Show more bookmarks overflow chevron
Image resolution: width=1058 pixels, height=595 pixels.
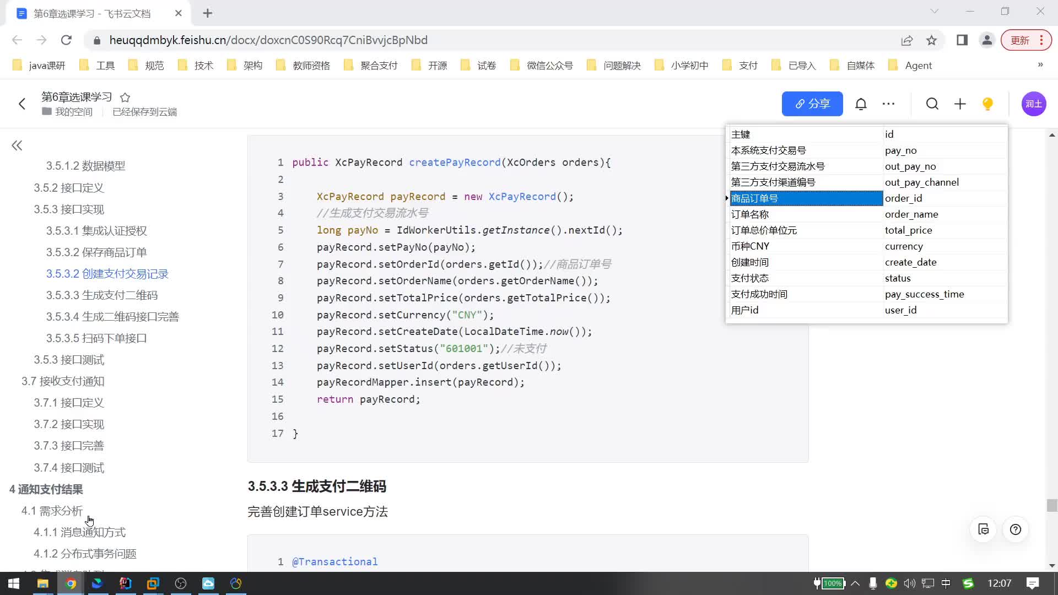[1040, 65]
